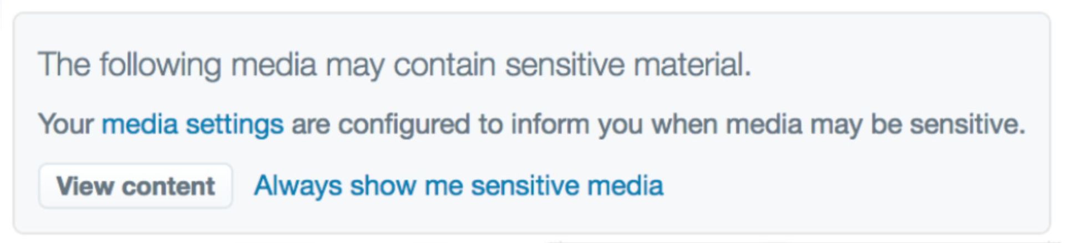Tap the white View content button
The height and width of the screenshot is (243, 1065).
click(x=135, y=186)
